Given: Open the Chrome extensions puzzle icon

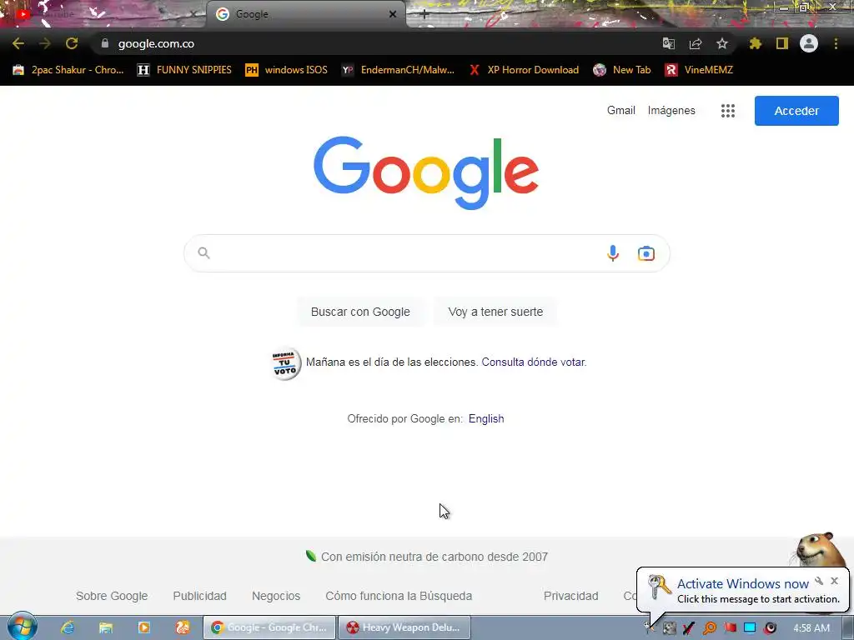Looking at the screenshot, I should 756,43.
